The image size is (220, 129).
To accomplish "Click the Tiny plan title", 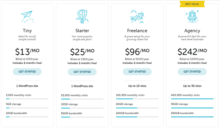I will [27, 31].
